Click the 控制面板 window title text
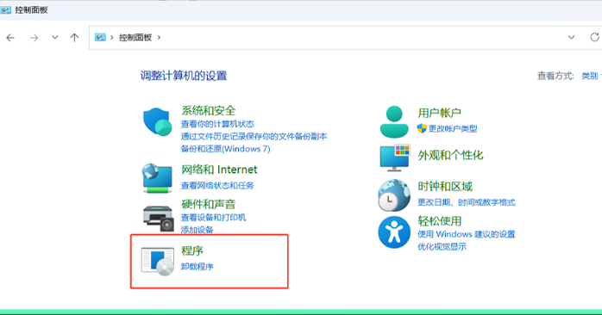Viewport: 602px width, 315px height. 31,10
